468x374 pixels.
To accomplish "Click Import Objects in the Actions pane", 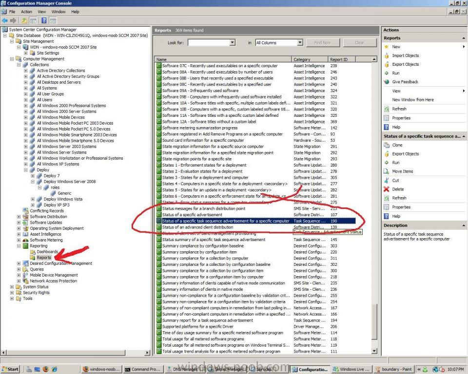I will coord(405,56).
